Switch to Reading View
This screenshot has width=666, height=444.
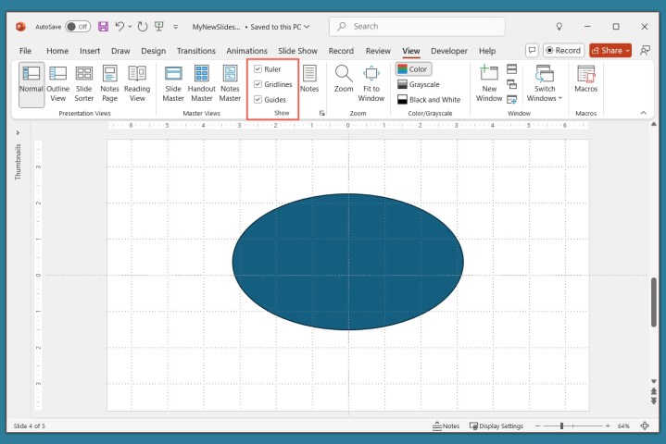coord(137,83)
